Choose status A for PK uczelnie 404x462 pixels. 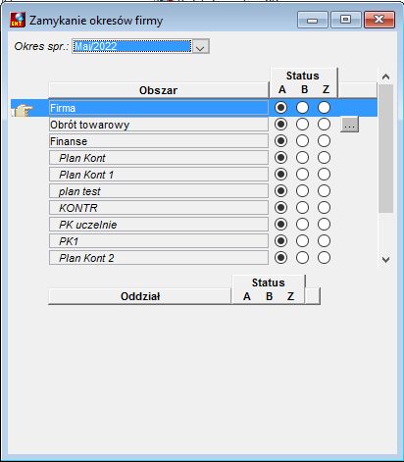[280, 225]
